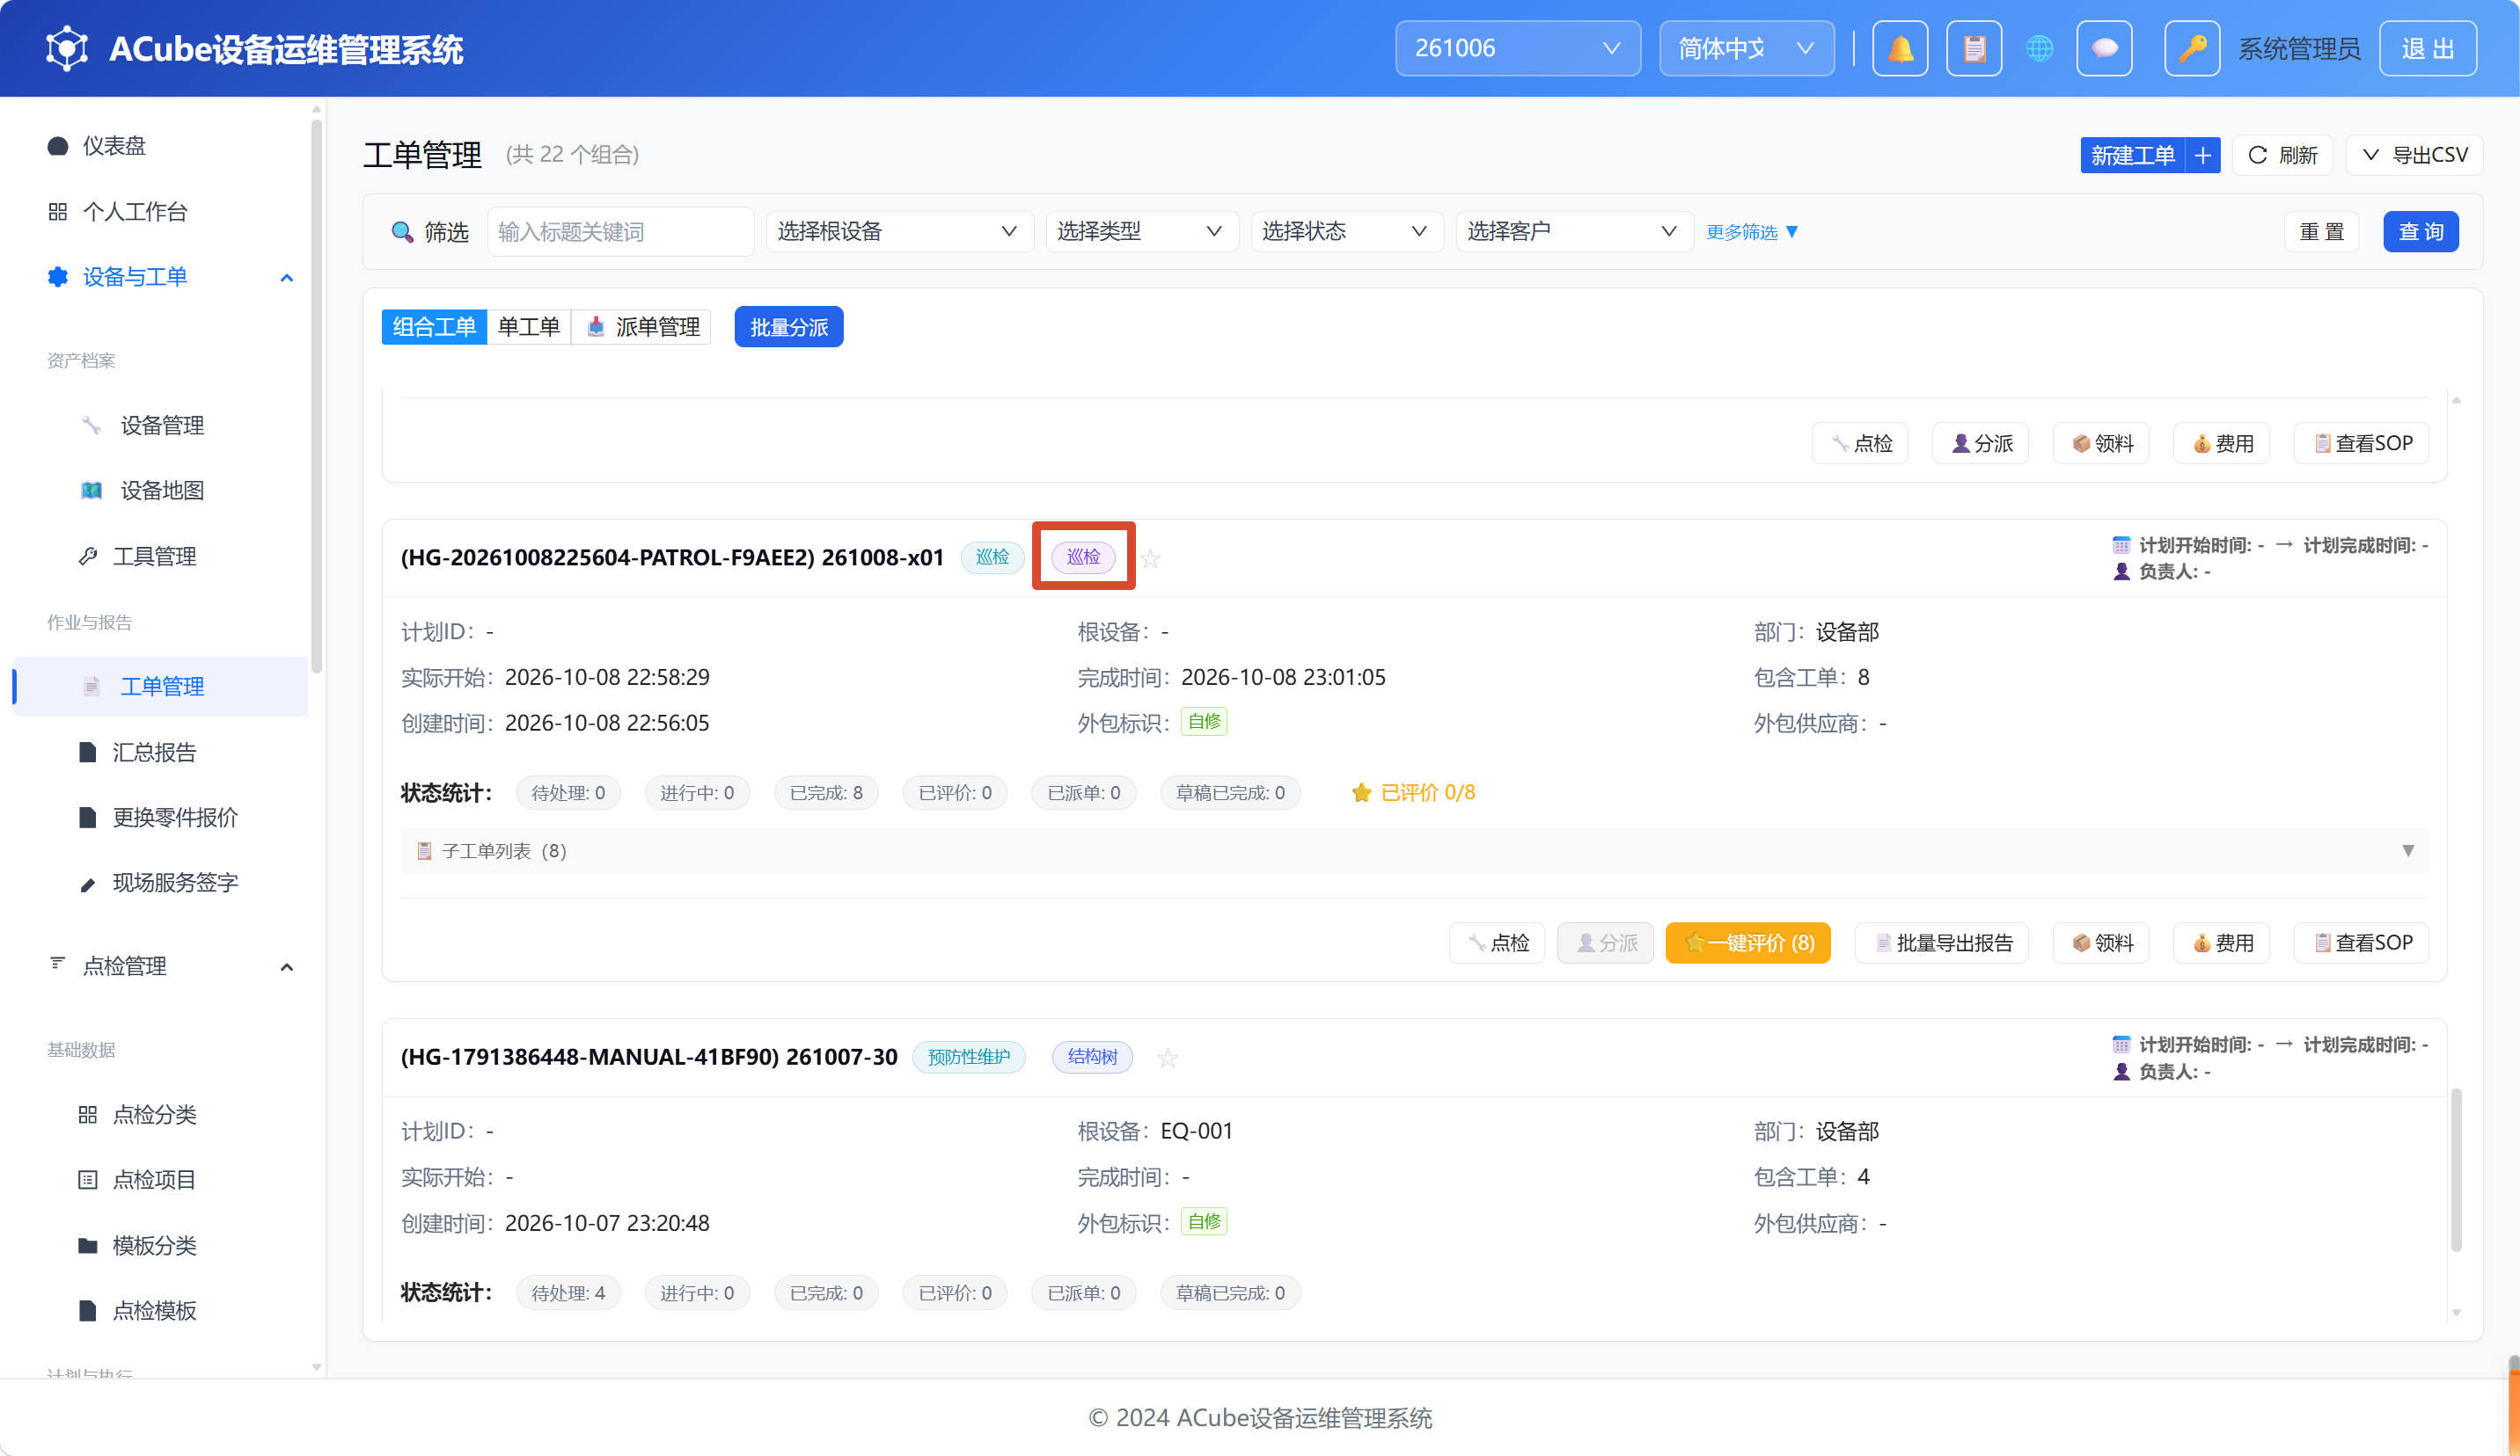Click 查看SOP in the 261008-x01 card
Image resolution: width=2520 pixels, height=1456 pixels.
click(x=2361, y=943)
